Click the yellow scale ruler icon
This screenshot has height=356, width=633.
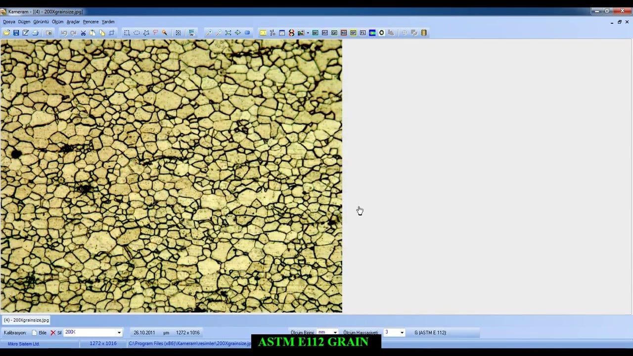[263, 33]
